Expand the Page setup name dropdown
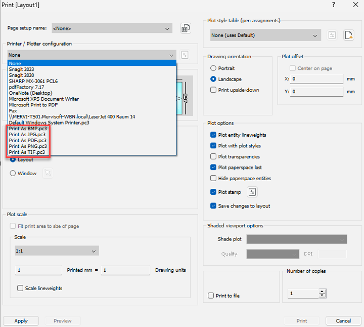Screen dimensions: 364x327 pos(112,28)
